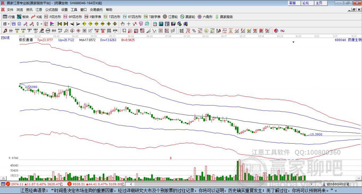Select the zigzag wave line tool
The height and width of the screenshot is (194, 362).
click(154, 31)
